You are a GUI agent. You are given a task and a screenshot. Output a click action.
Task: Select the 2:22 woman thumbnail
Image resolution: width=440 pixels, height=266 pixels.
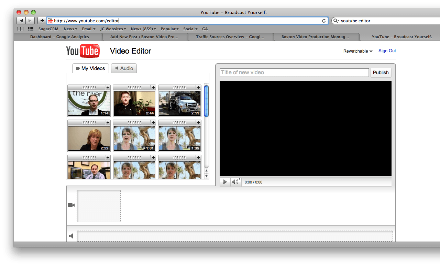pyautogui.click(x=89, y=138)
